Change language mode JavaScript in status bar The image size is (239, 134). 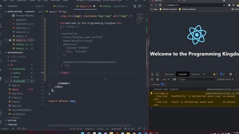tap(116, 129)
